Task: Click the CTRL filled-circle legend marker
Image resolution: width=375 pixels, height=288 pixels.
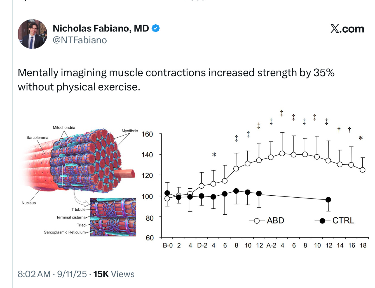Action: click(x=322, y=221)
